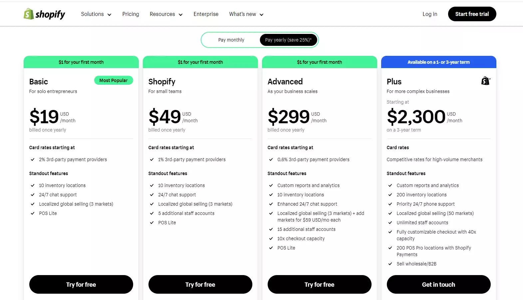
Task: Click checkmark beside Basic's POS Lite
Action: [x=33, y=213]
